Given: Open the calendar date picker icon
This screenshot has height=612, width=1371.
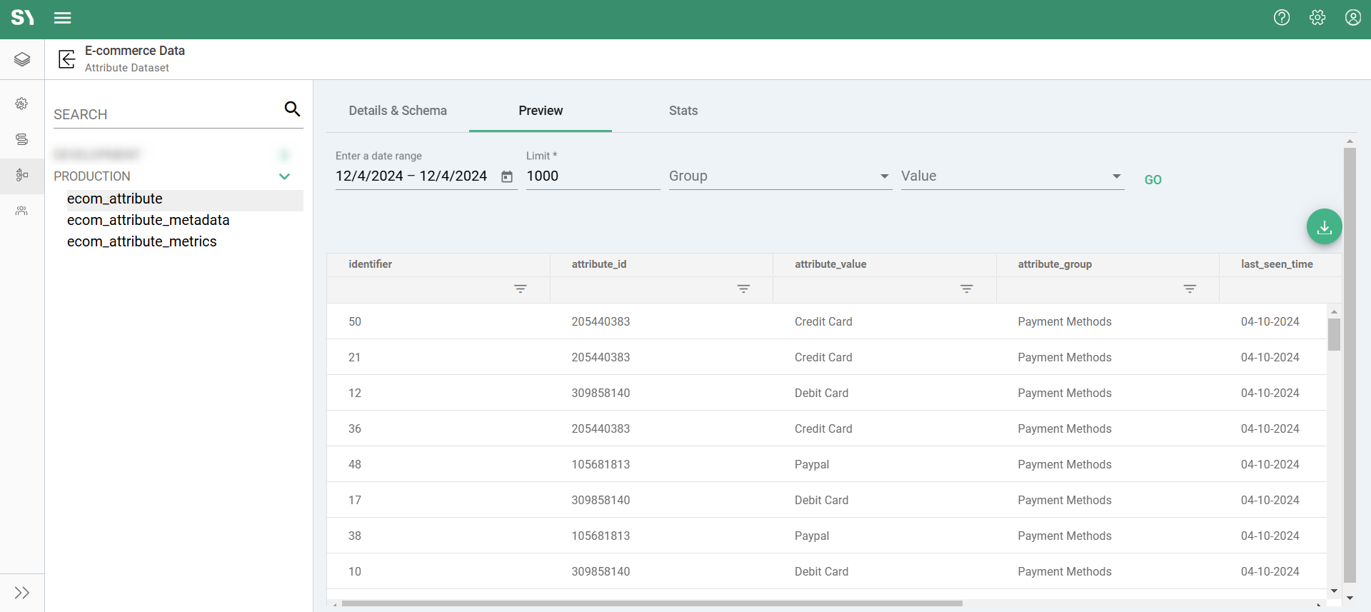Looking at the screenshot, I should click(x=507, y=176).
